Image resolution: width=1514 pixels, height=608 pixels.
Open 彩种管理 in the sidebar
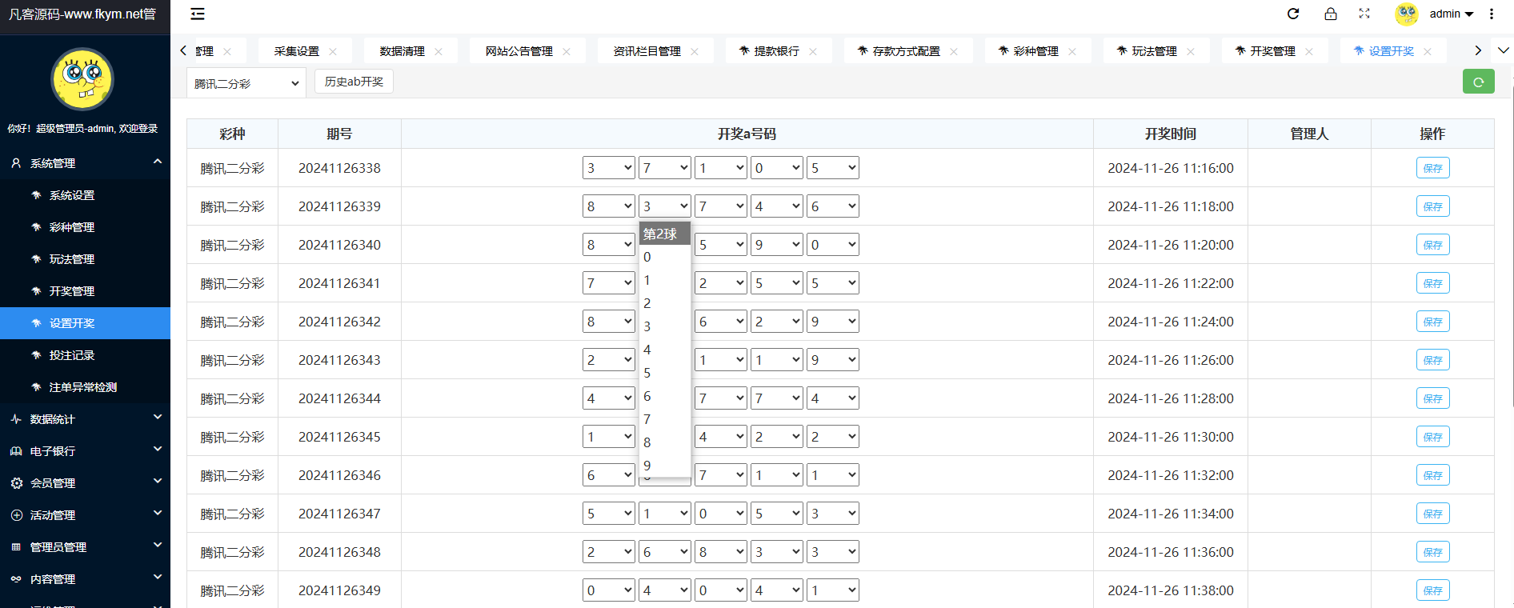coord(85,227)
